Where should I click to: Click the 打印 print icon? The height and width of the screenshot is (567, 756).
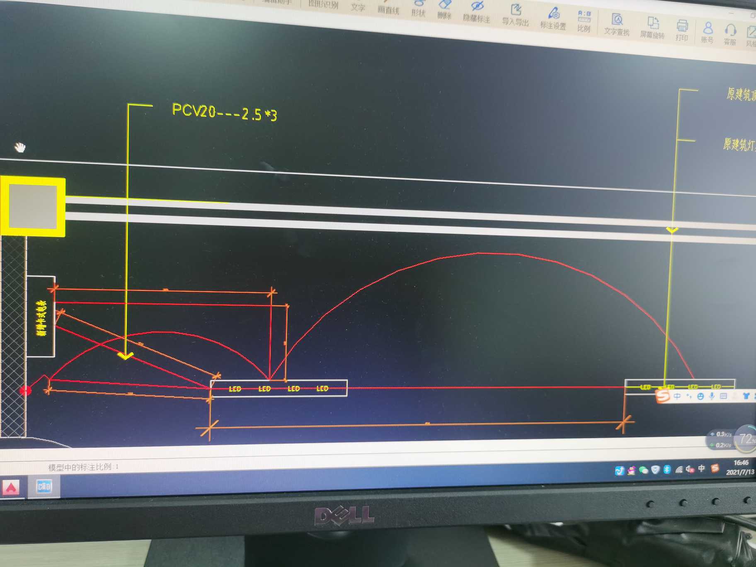[682, 31]
